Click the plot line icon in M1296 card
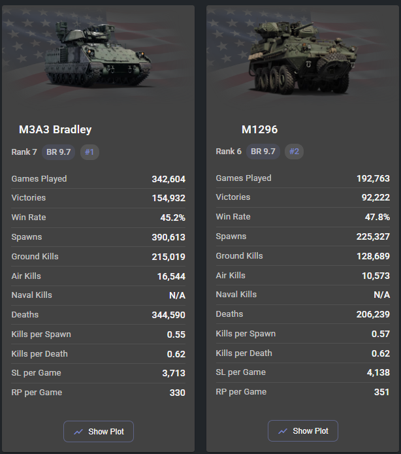Screen dimensions: 401x454 [x=283, y=431]
